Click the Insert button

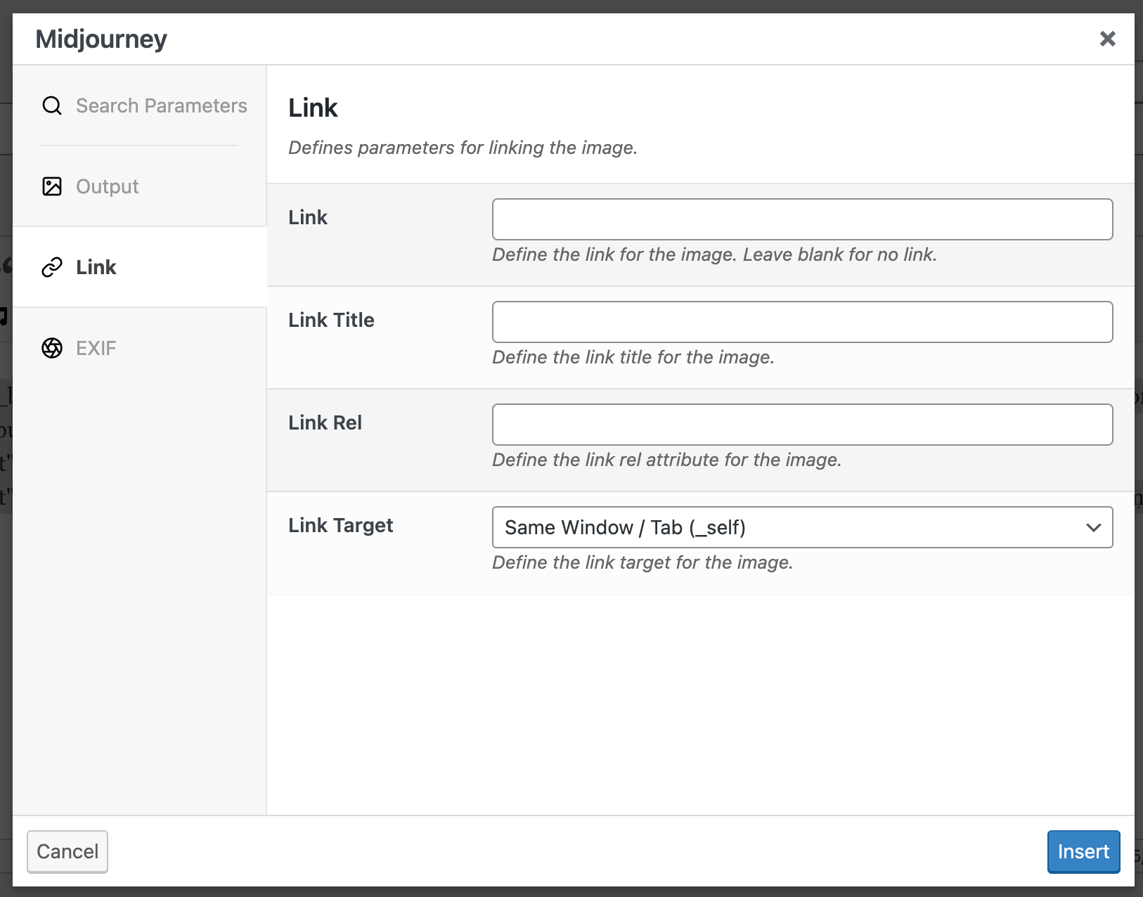(1083, 851)
